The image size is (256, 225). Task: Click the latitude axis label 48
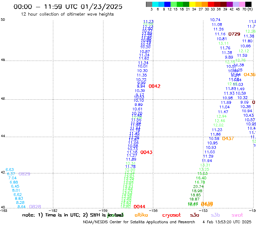pyautogui.click(x=3, y=60)
